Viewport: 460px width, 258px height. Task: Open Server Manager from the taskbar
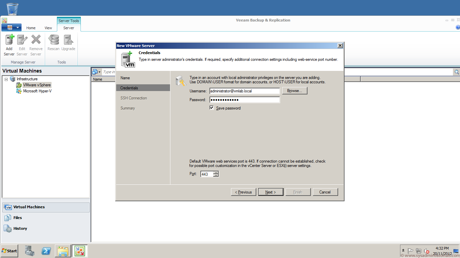30,251
